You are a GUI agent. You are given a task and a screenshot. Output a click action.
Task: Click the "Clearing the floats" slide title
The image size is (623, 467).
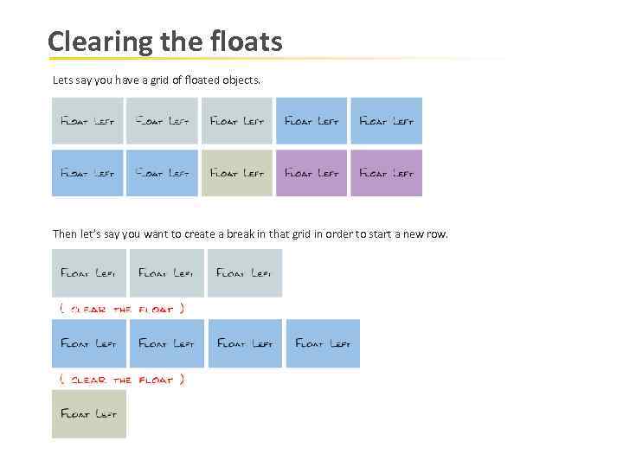pos(164,42)
